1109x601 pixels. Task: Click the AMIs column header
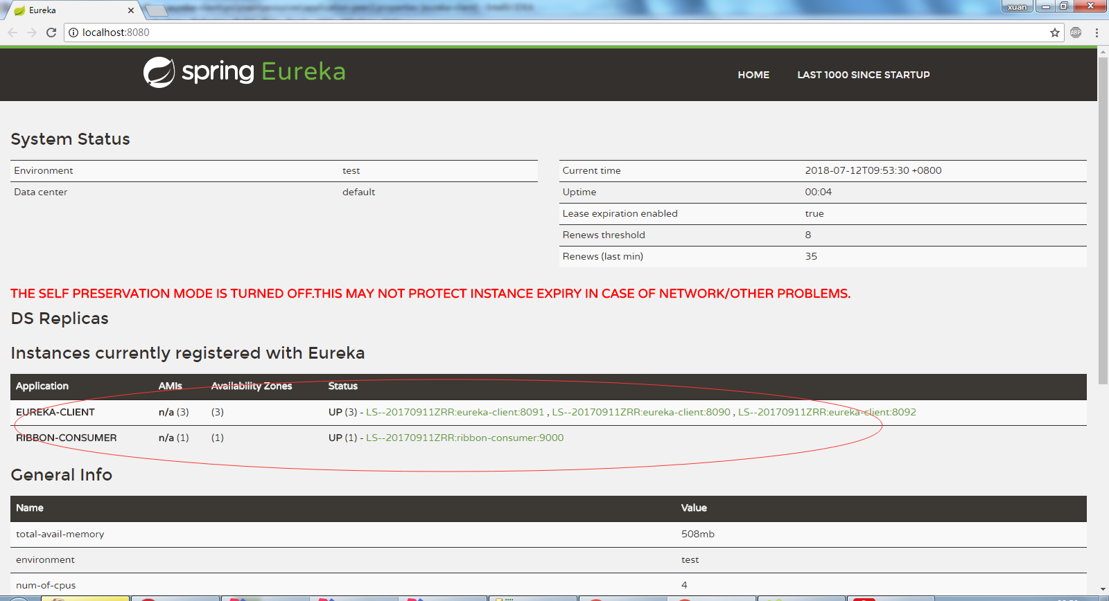click(x=171, y=386)
